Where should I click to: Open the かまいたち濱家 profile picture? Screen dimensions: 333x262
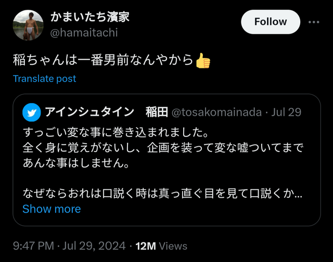pos(28,25)
